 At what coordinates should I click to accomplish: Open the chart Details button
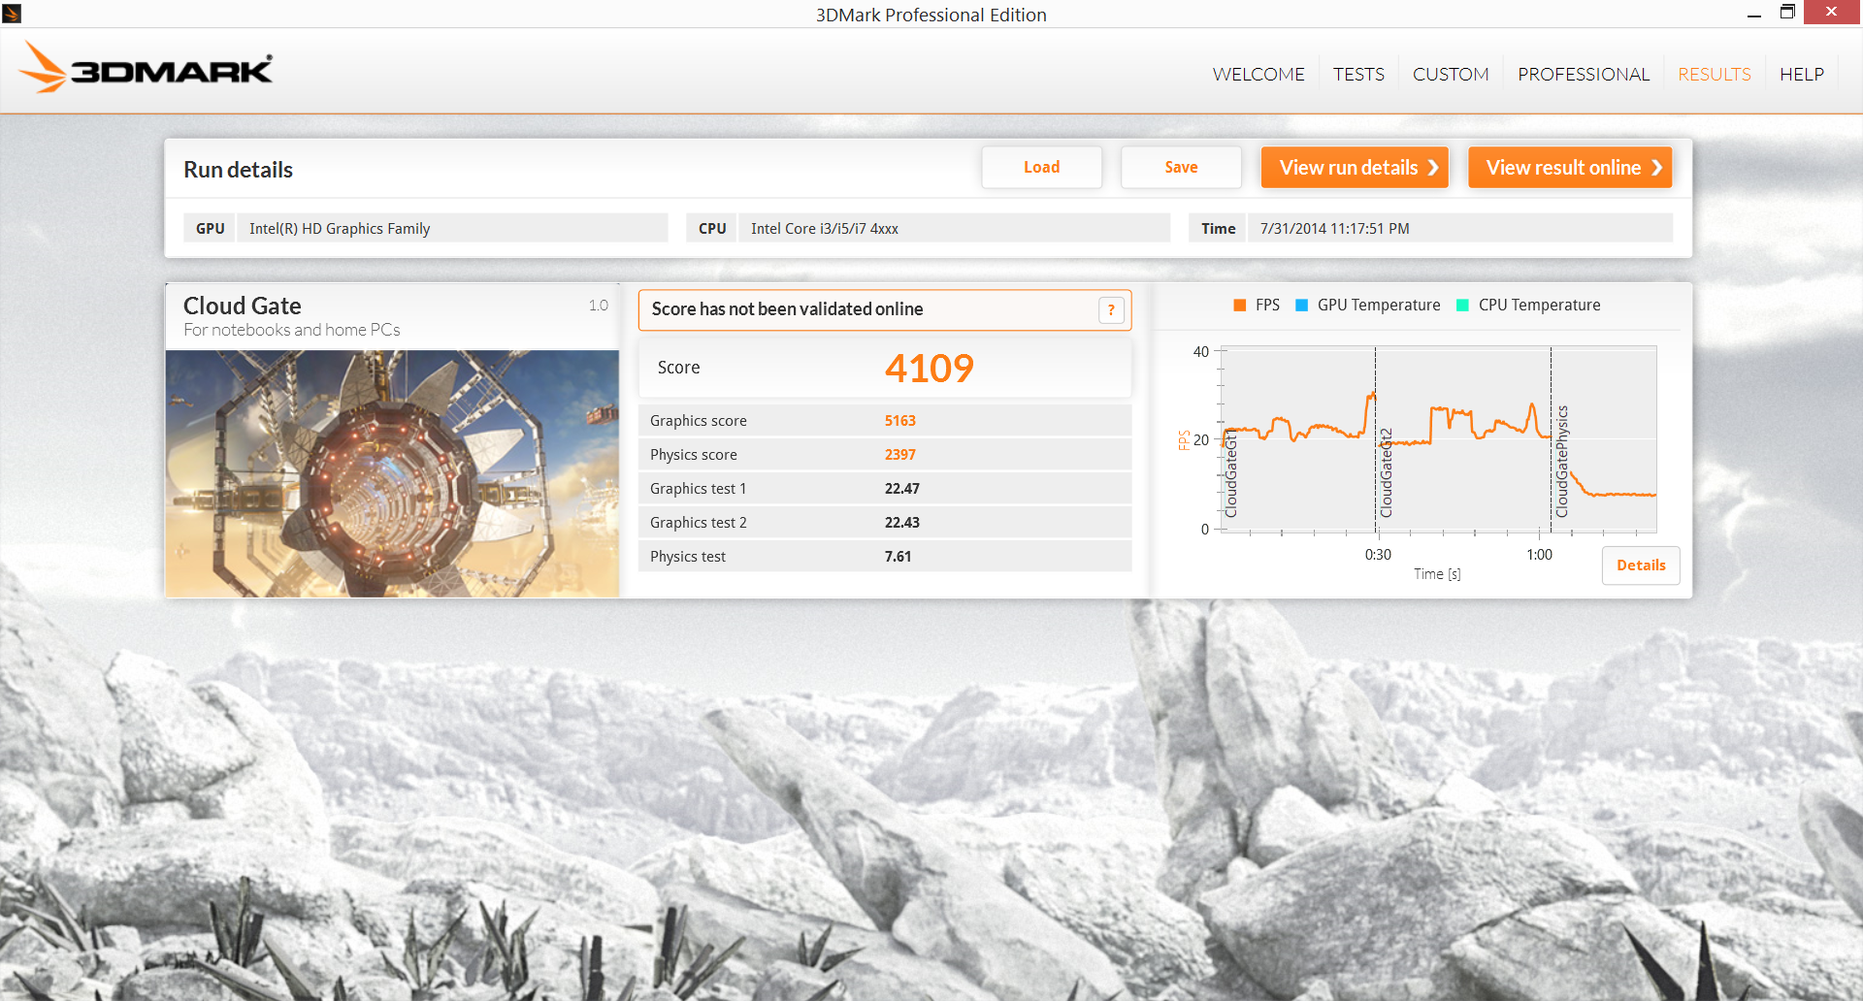1641,565
